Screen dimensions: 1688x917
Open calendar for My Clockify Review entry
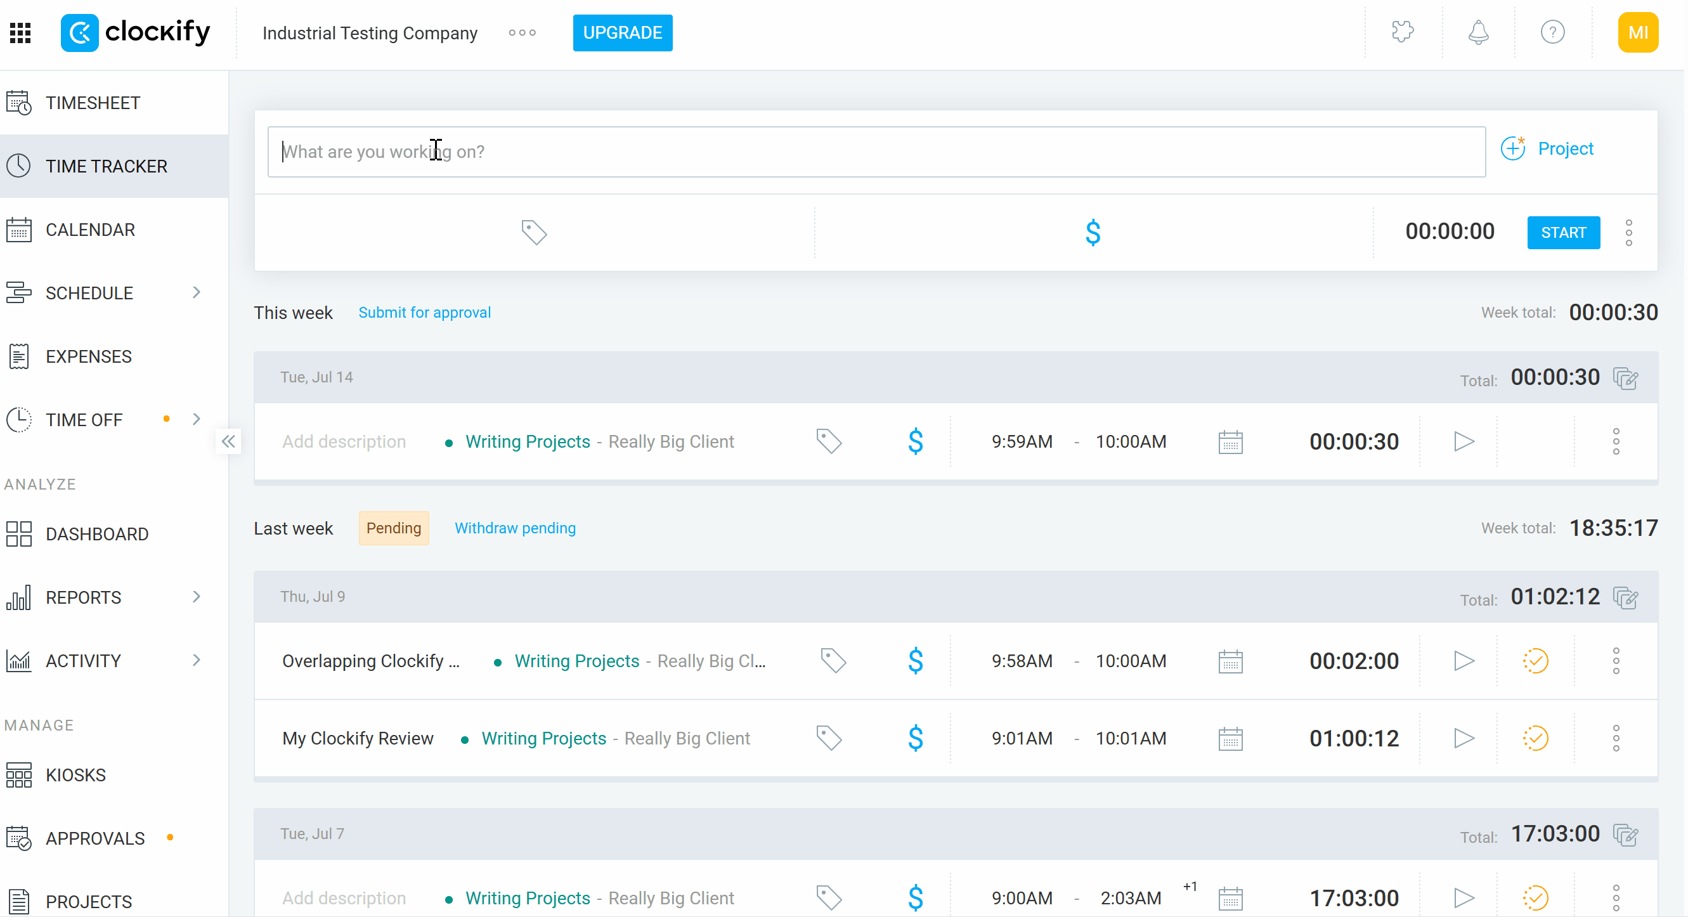tap(1231, 739)
